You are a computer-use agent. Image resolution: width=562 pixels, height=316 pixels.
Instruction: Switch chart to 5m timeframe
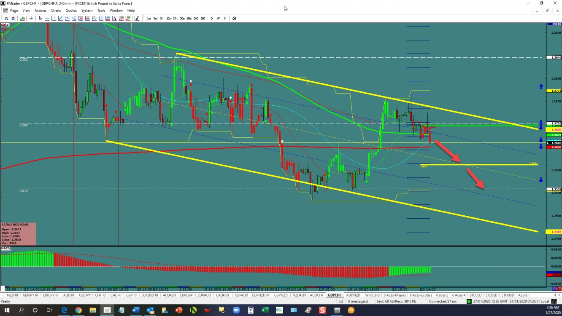pyautogui.click(x=162, y=19)
